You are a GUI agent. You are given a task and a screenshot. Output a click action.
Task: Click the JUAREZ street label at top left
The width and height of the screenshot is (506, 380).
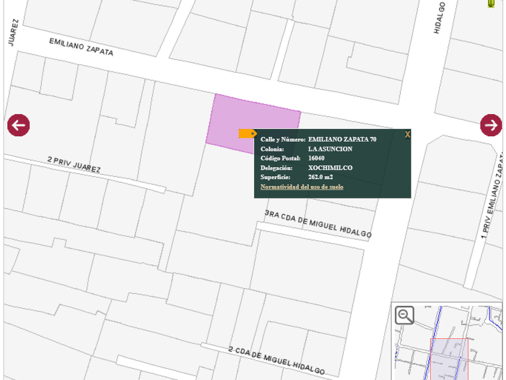pos(13,32)
